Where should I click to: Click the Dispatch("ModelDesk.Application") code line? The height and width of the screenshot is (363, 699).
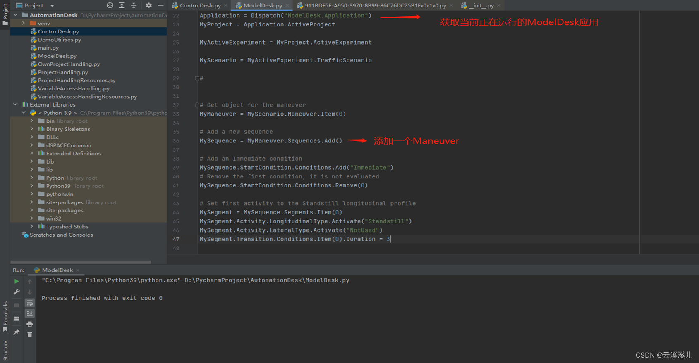click(x=285, y=16)
